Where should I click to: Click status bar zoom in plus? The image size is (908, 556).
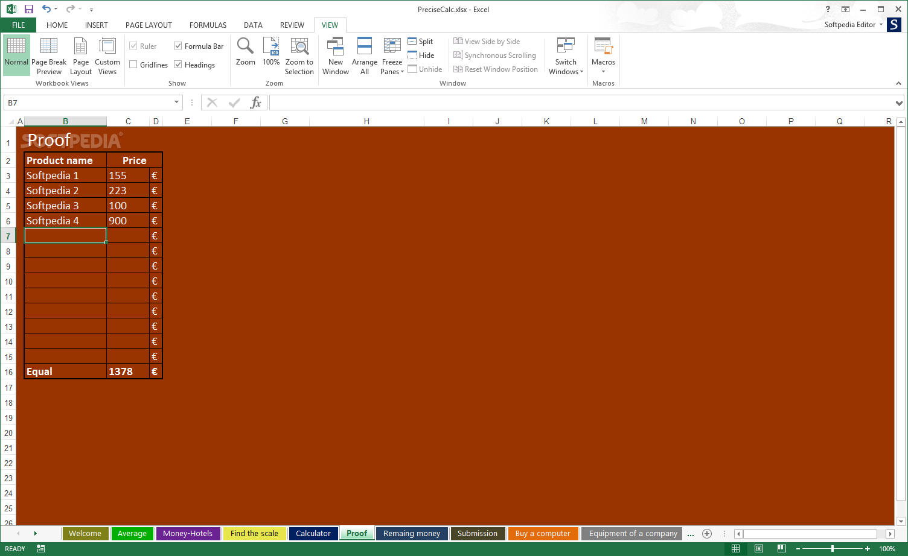(x=868, y=549)
